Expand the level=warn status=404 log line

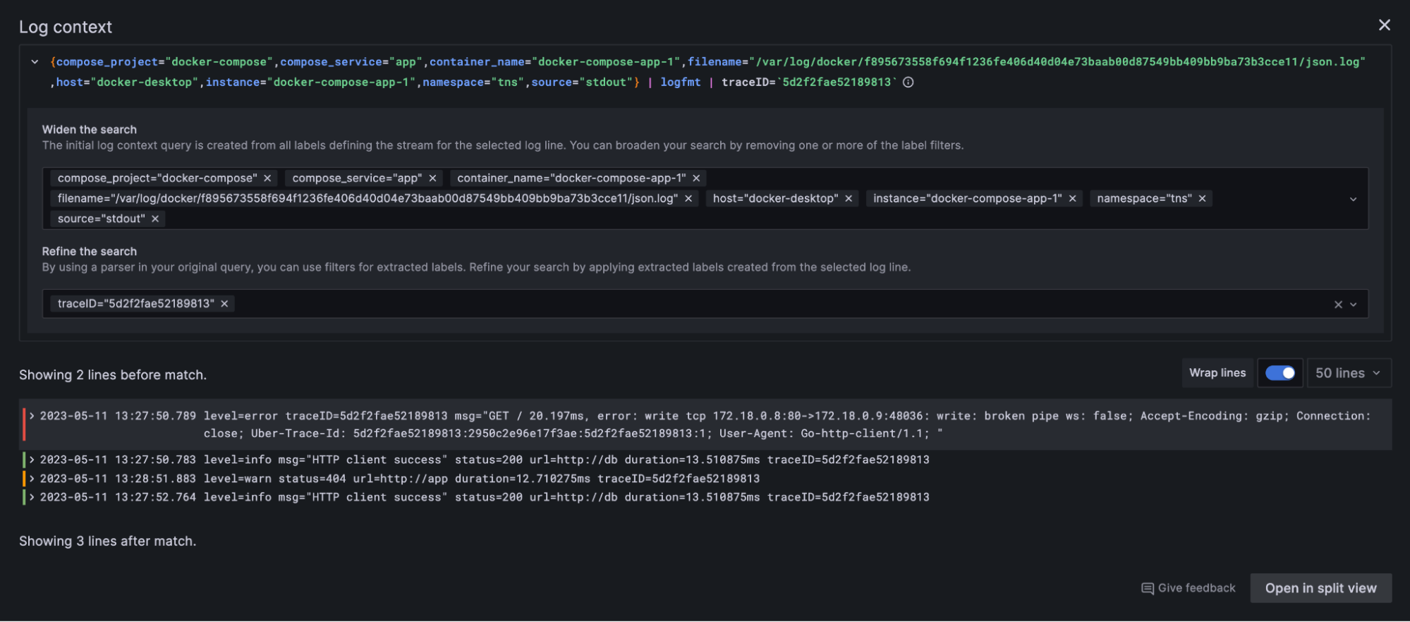coord(32,479)
